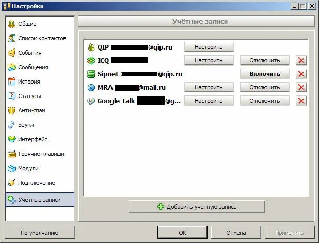Click the green plus icon on add account
319x243 pixels.
(x=161, y=207)
